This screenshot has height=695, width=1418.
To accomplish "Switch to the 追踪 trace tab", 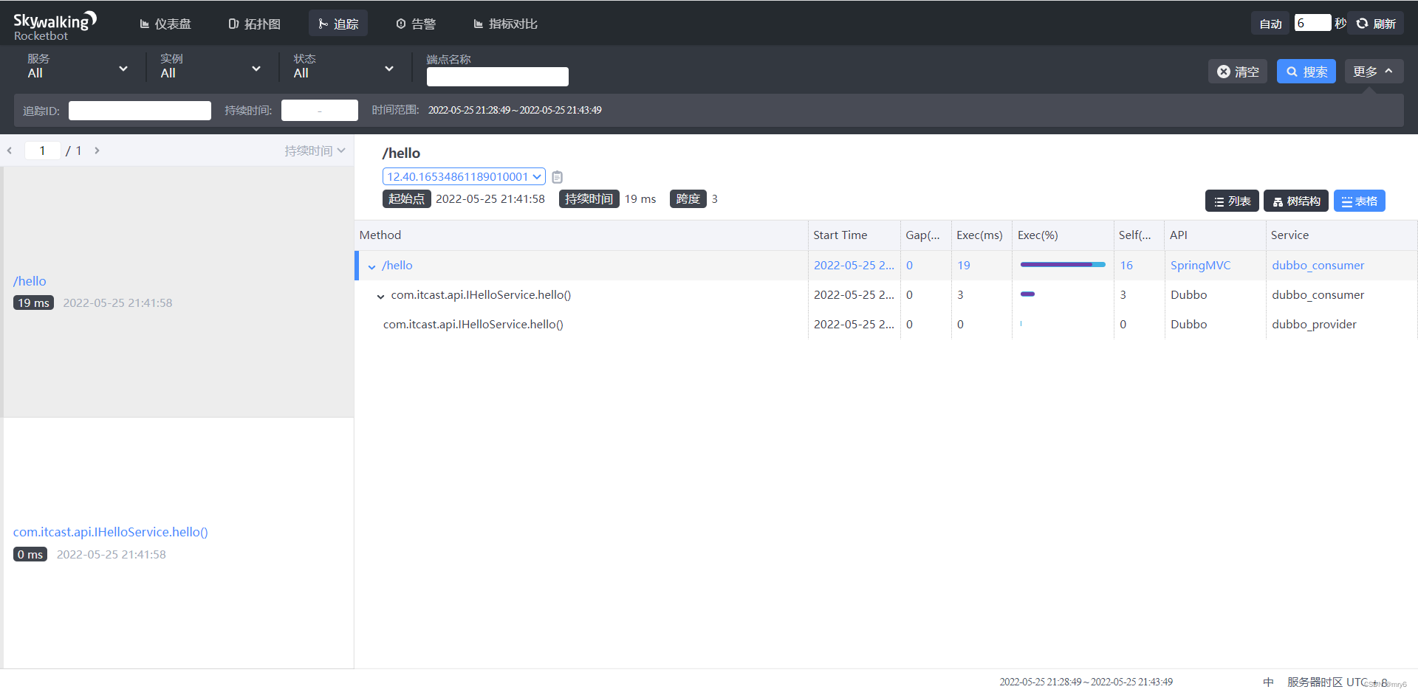I will click(338, 24).
